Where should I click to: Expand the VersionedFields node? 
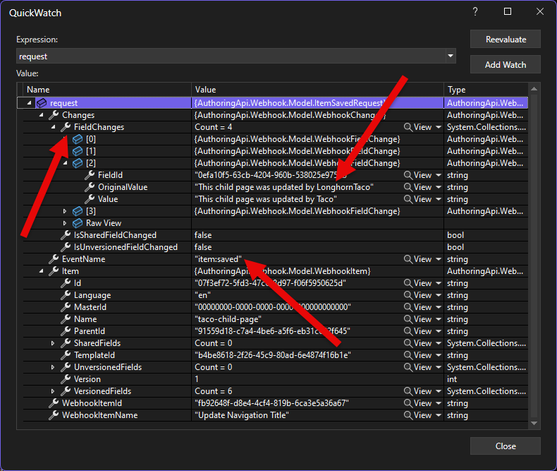pos(54,391)
